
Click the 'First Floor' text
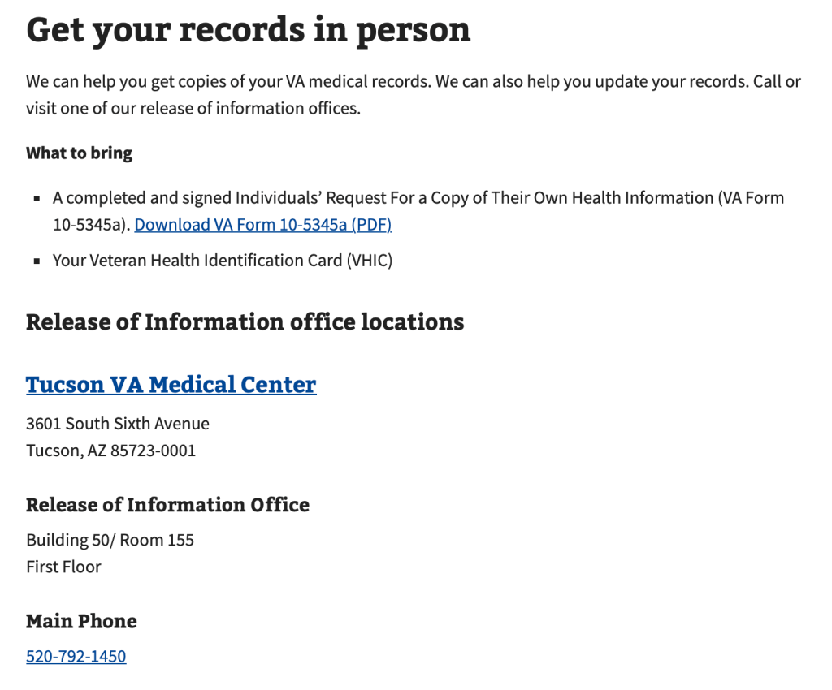tap(63, 567)
